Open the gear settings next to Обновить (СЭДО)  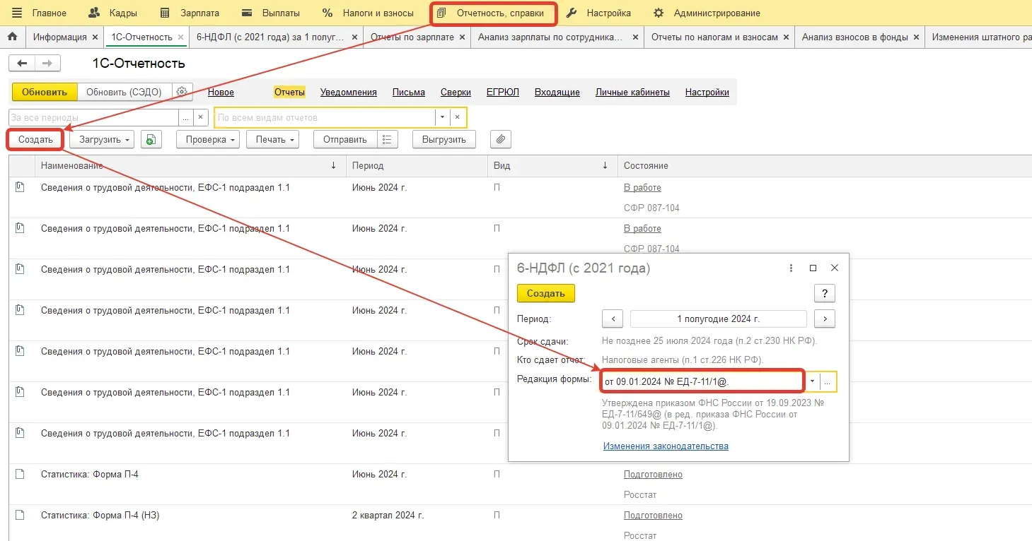(182, 92)
